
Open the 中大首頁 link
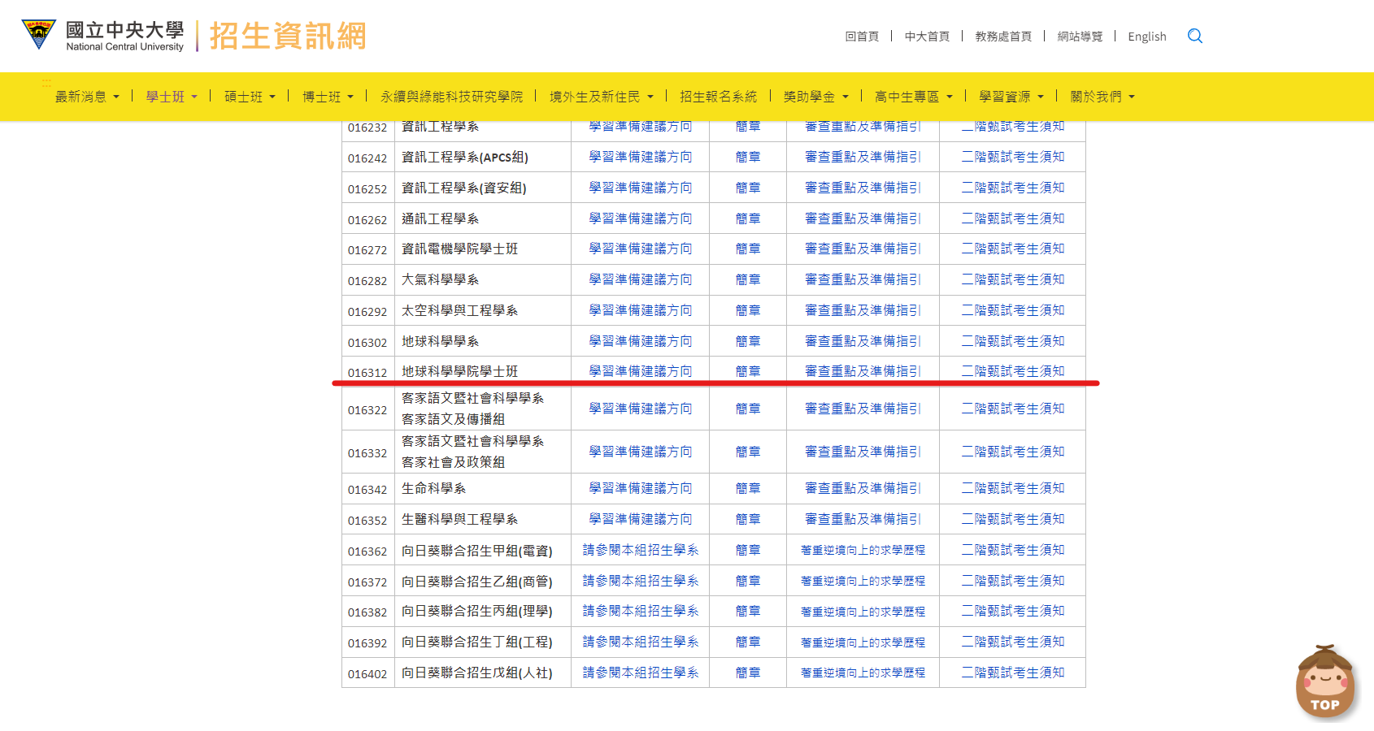[x=927, y=36]
